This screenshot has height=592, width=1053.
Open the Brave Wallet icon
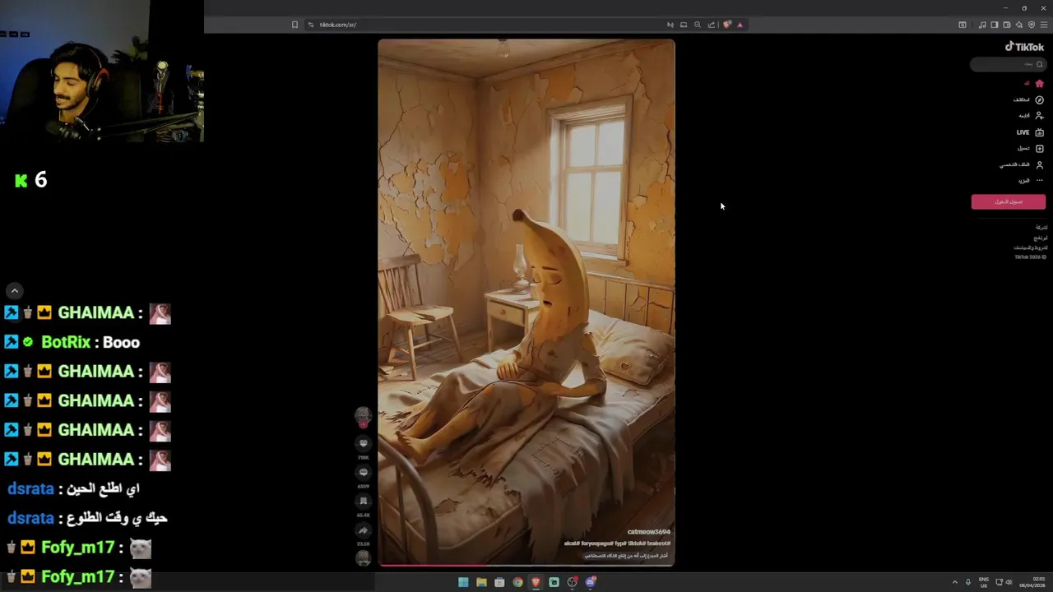(1006, 25)
